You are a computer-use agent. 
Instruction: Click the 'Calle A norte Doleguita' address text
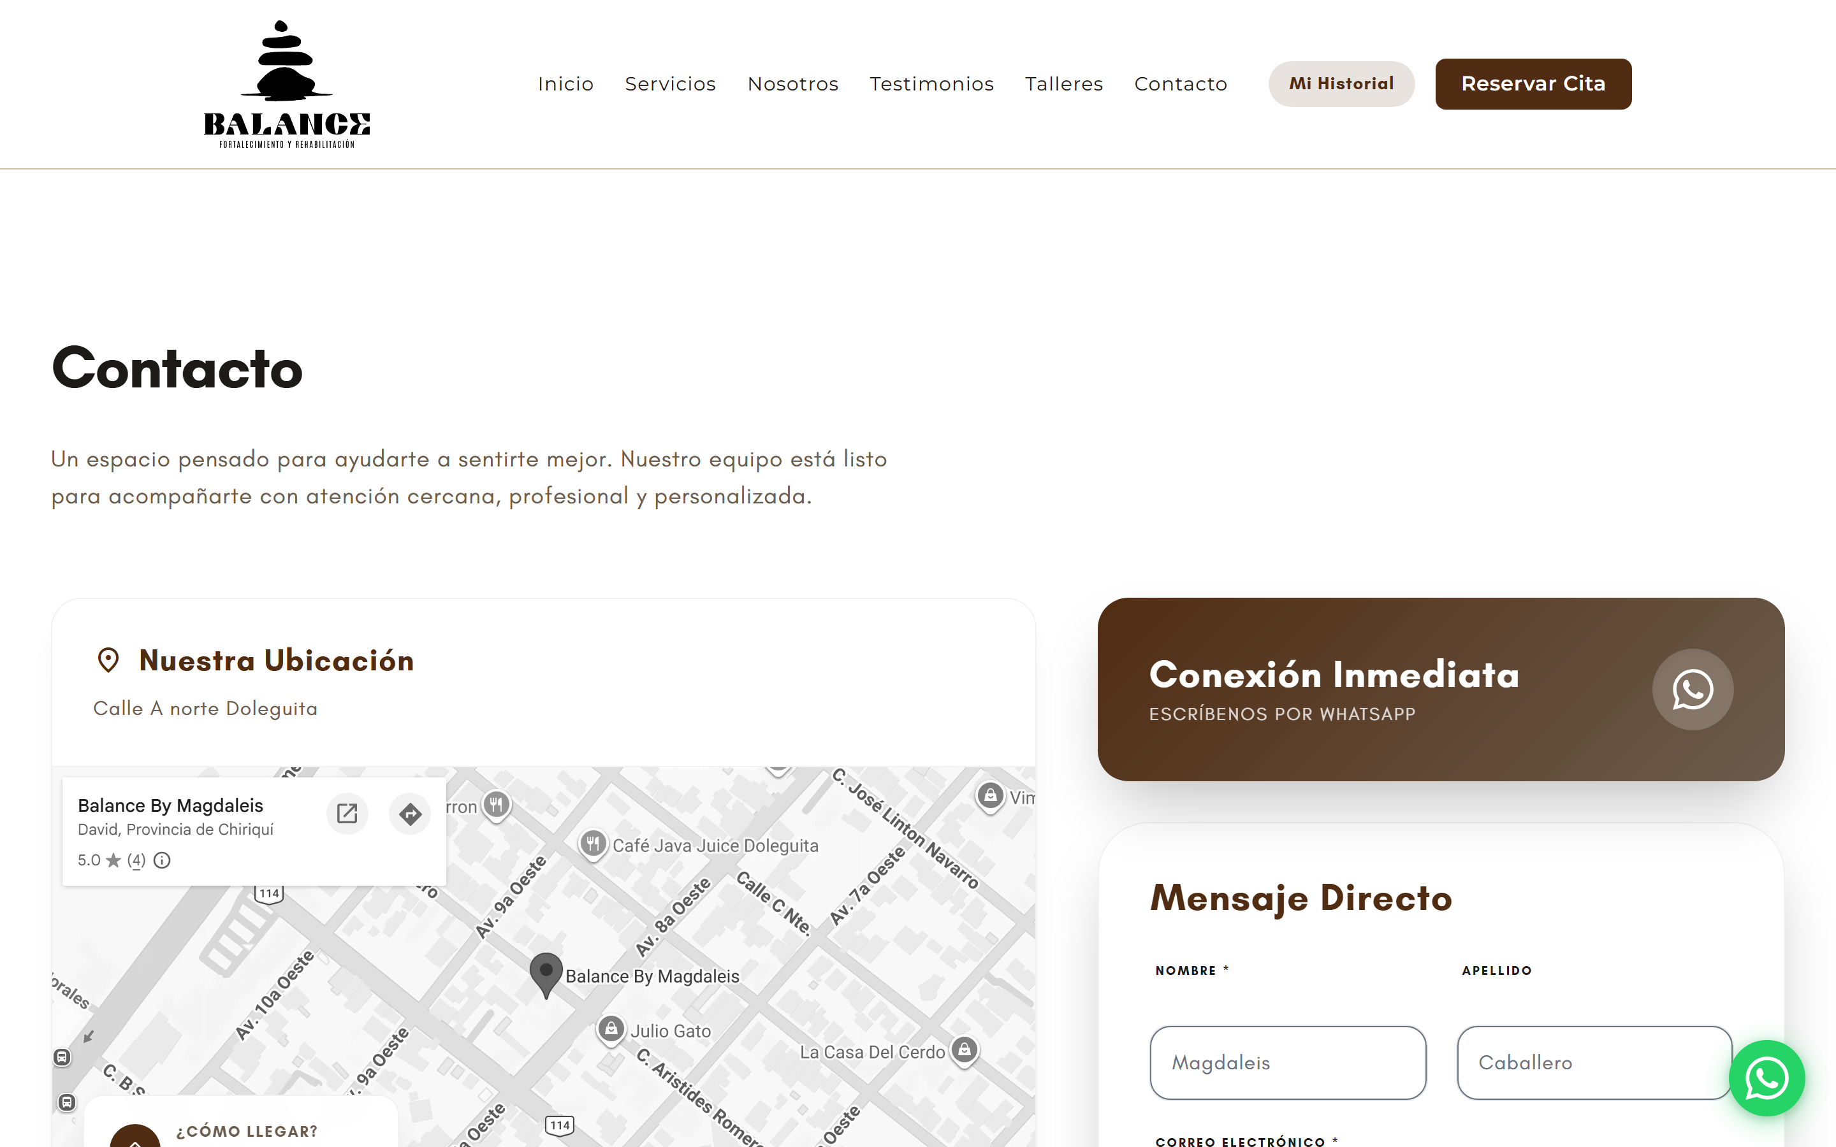(x=205, y=709)
